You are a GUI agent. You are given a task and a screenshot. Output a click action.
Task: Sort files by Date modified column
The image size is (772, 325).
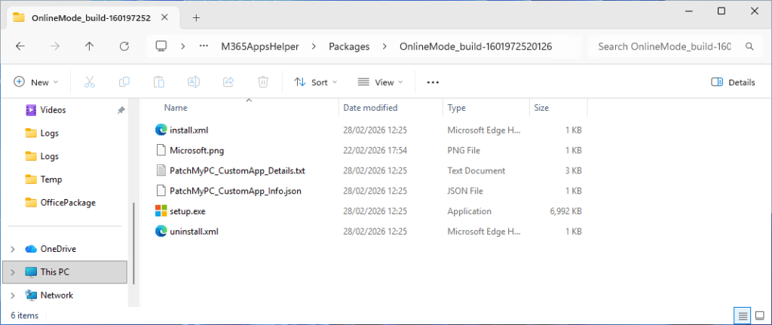(x=370, y=108)
